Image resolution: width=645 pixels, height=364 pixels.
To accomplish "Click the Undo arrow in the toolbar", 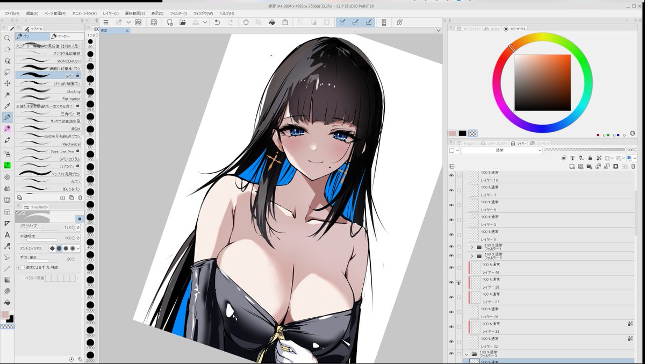I will (x=218, y=22).
